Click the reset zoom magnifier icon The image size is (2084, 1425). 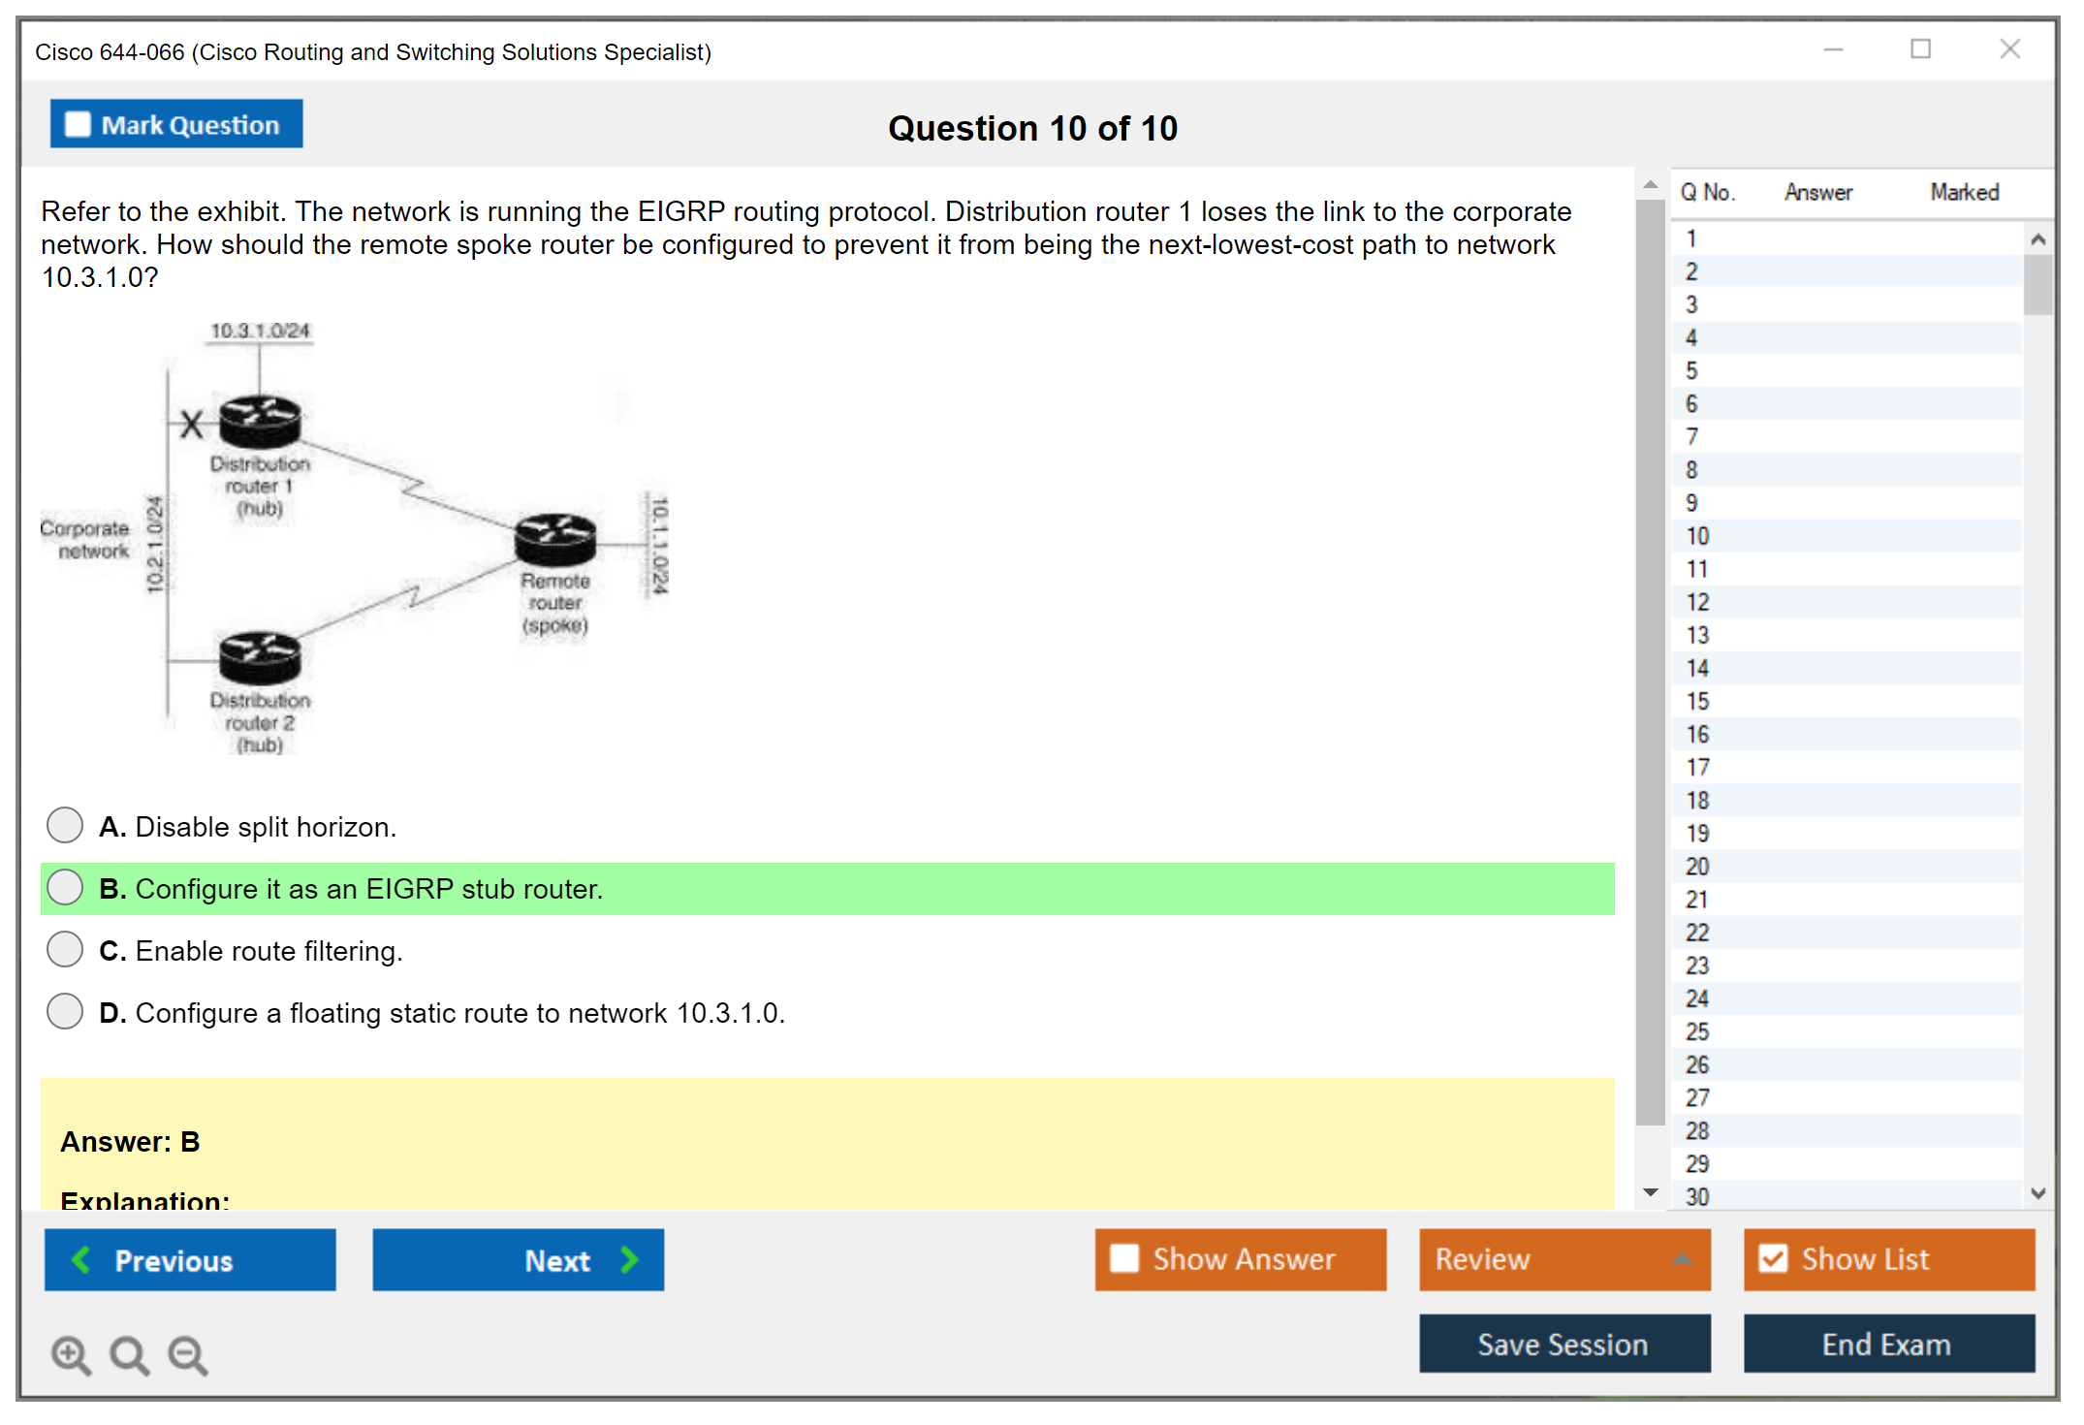pos(129,1354)
